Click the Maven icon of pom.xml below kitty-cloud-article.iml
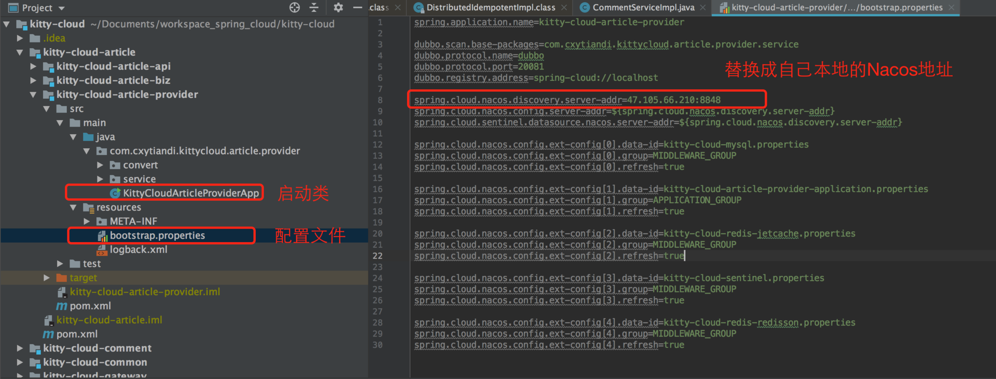Image resolution: width=996 pixels, height=379 pixels. point(48,334)
